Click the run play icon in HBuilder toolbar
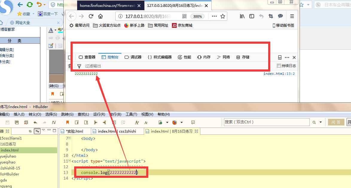351x188 pixels. (x=160, y=122)
